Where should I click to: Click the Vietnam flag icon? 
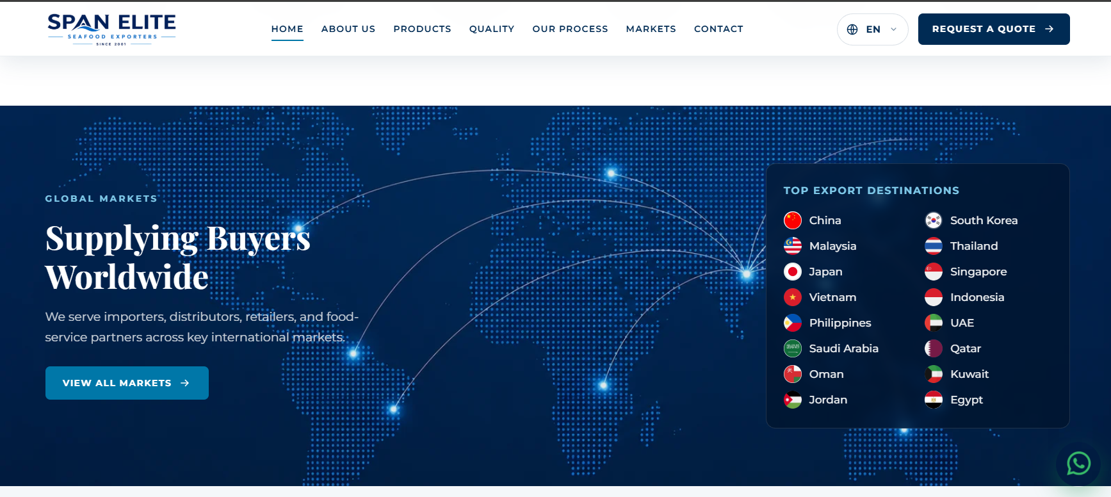[x=793, y=297]
